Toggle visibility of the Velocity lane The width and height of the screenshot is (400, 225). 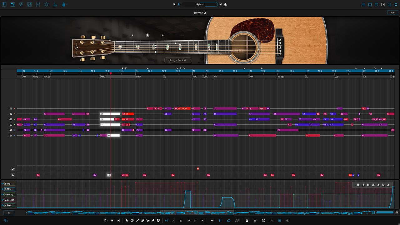point(2,194)
